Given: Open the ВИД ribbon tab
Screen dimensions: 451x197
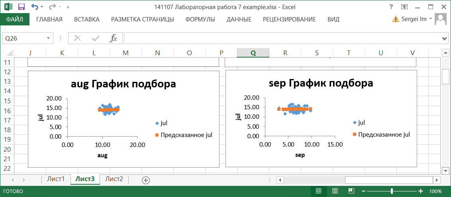Looking at the screenshot, I should click(x=333, y=19).
